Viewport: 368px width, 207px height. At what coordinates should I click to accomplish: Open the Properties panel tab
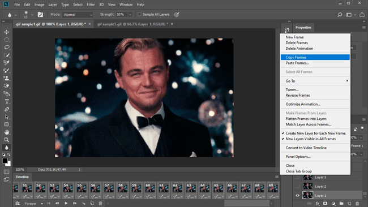303,27
